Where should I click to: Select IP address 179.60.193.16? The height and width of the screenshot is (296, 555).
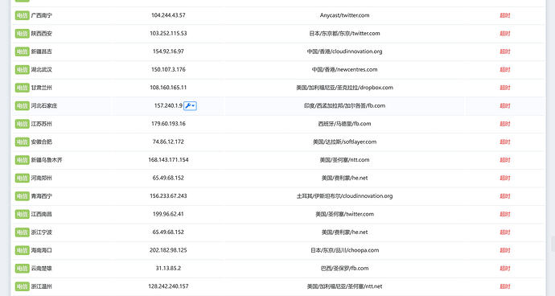(x=168, y=124)
